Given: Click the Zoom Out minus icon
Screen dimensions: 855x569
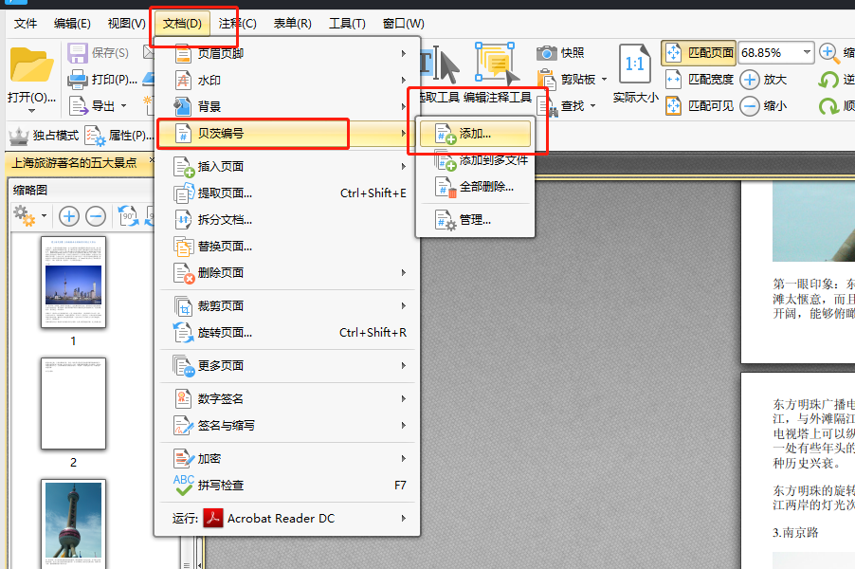Looking at the screenshot, I should click(x=750, y=106).
